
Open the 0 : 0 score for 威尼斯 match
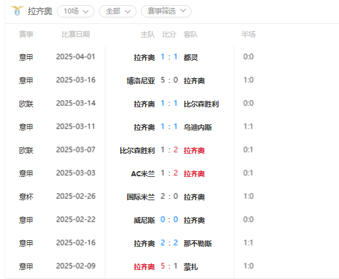(x=169, y=220)
